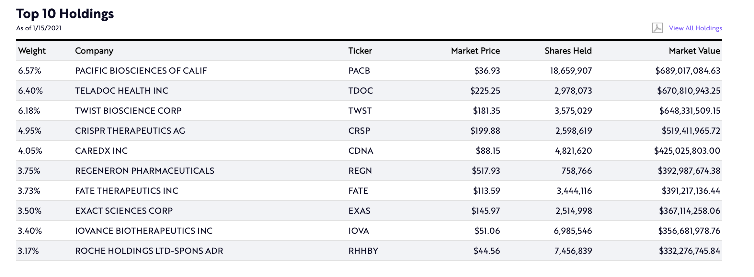This screenshot has height=277, width=754.
Task: Click the Market Price column header
Action: click(475, 51)
